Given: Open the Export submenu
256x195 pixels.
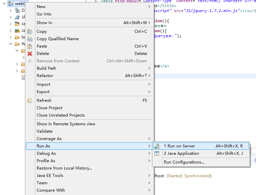Looking at the screenshot, I should pos(89,92).
